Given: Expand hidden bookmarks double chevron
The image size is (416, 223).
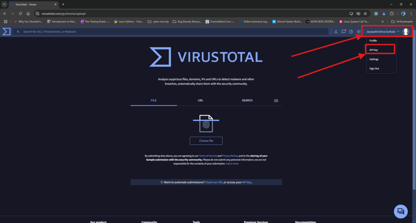Looking at the screenshot, I should coord(383,21).
